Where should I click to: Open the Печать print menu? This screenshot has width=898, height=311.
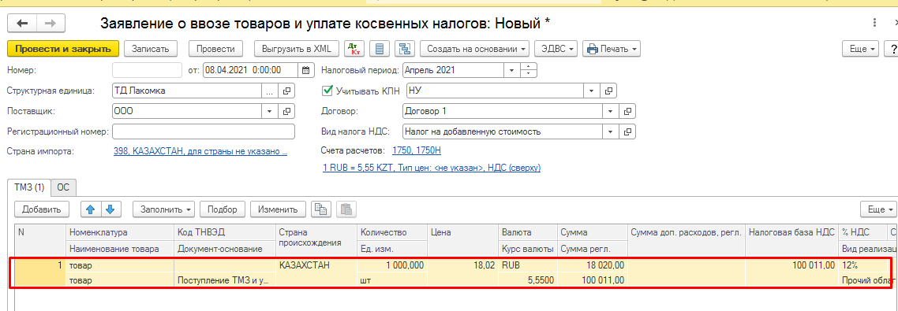pyautogui.click(x=612, y=49)
